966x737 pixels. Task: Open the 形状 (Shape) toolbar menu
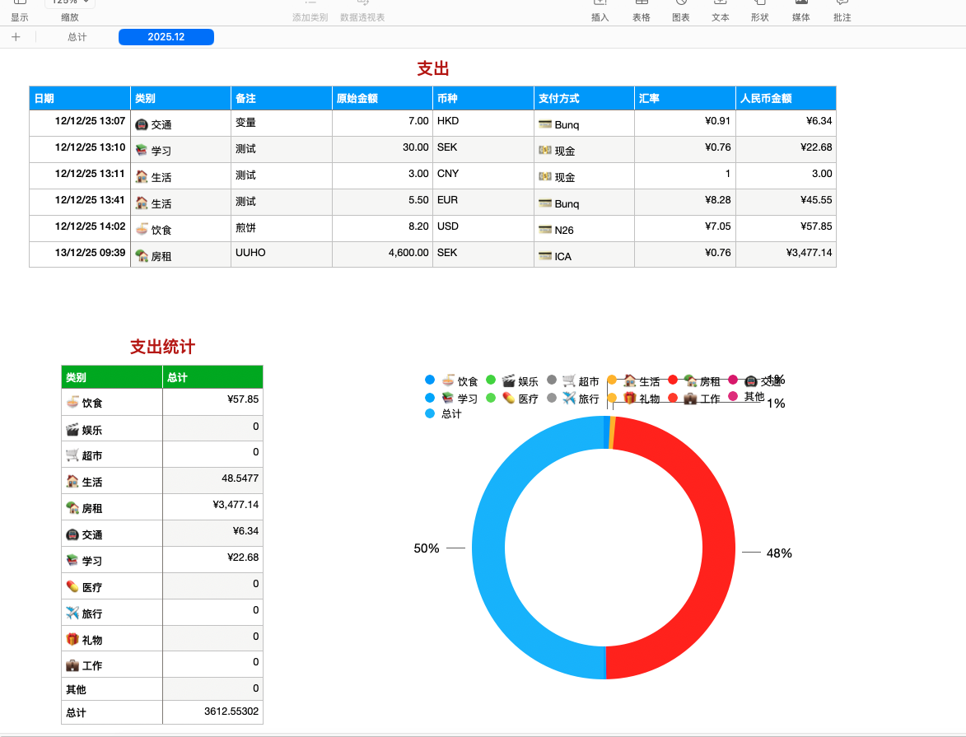(x=759, y=10)
